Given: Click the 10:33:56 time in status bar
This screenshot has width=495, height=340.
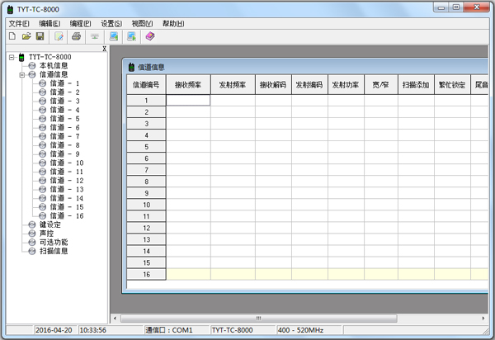Looking at the screenshot, I should [111, 330].
